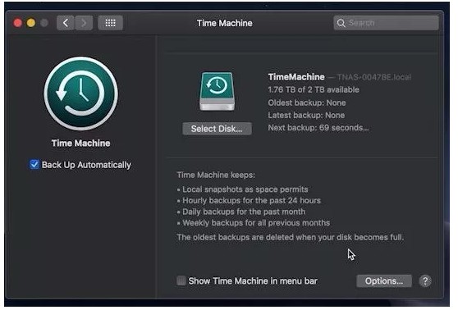Go back with the left chevron button

coord(66,23)
